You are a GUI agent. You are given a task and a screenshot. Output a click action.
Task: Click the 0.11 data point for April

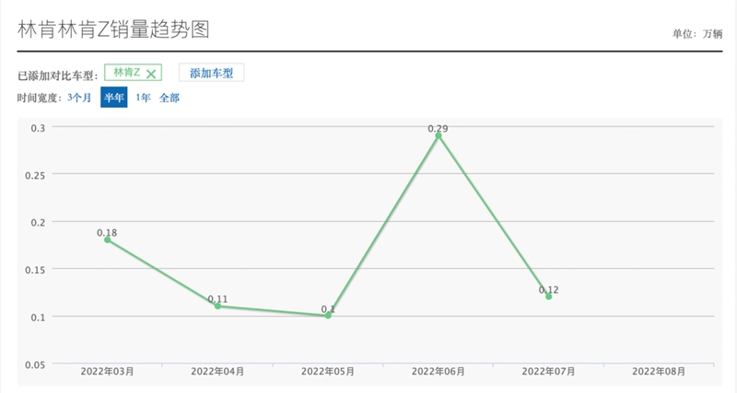point(217,306)
